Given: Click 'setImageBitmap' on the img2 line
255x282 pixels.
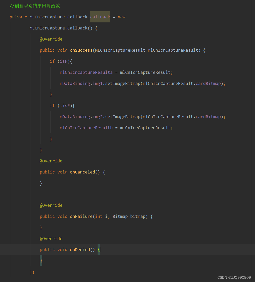Looking at the screenshot, I should [x=123, y=117].
